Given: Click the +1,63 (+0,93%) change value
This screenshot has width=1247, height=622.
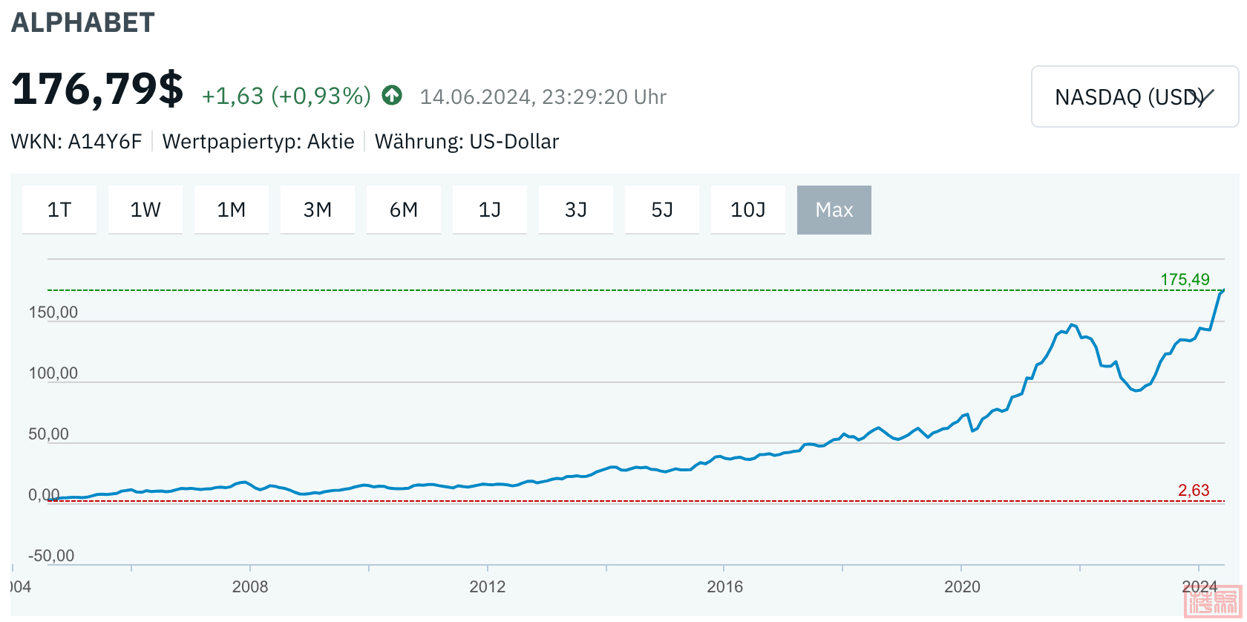Looking at the screenshot, I should (x=287, y=96).
